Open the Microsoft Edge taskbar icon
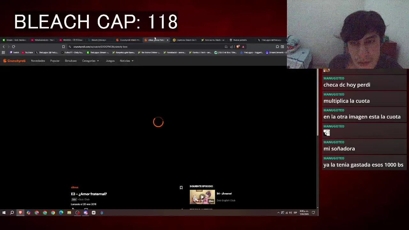 (61, 213)
